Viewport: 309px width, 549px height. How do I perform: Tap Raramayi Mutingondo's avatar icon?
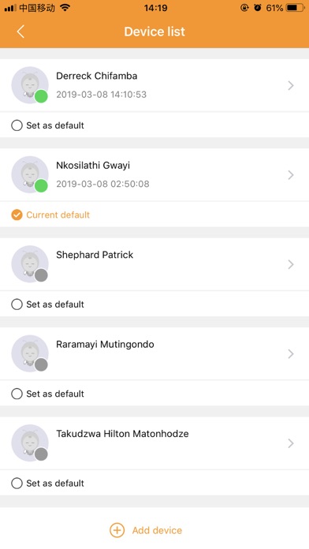30,353
